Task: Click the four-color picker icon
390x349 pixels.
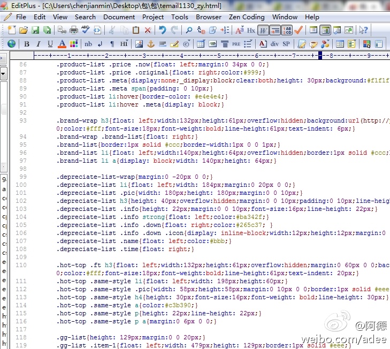Action: 366,44
